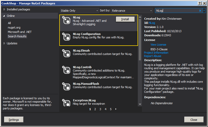This screenshot has width=208, height=127.
Task: Click the Settings button
Action: pos(14,120)
